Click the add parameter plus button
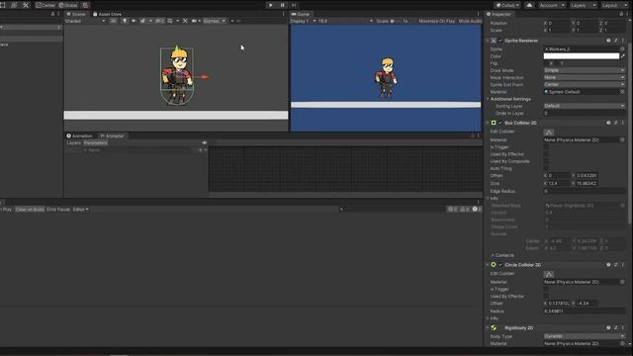 click(x=201, y=150)
